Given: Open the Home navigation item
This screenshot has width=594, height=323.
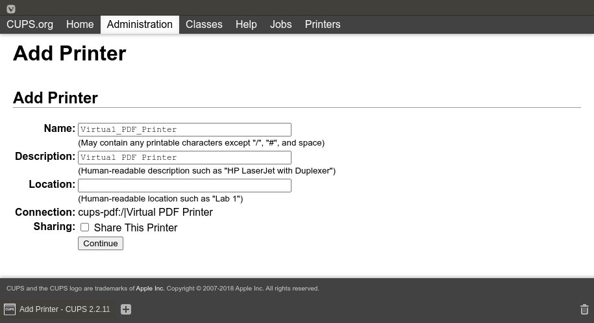Looking at the screenshot, I should (80, 25).
